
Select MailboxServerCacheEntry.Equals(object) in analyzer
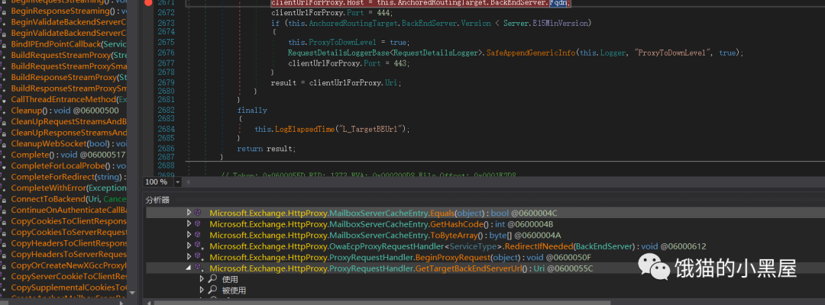tap(383, 213)
